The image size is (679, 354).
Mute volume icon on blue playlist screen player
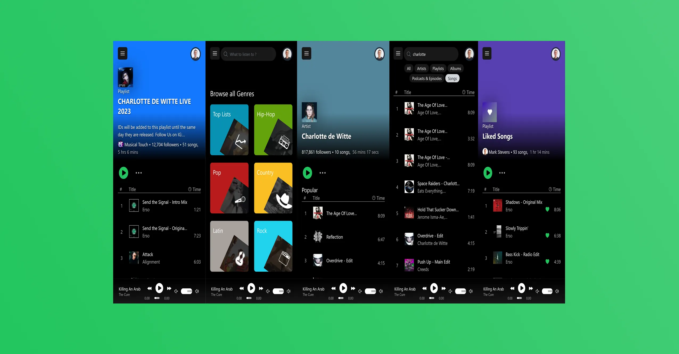(176, 291)
